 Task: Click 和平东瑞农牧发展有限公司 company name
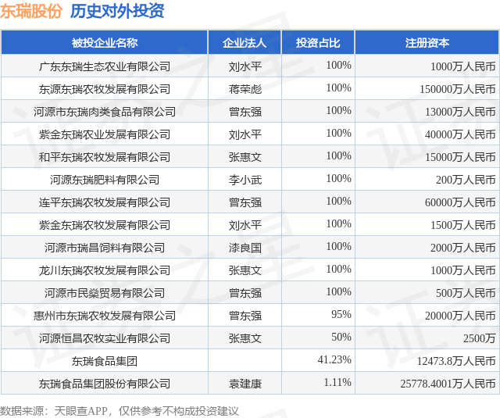tap(105, 157)
